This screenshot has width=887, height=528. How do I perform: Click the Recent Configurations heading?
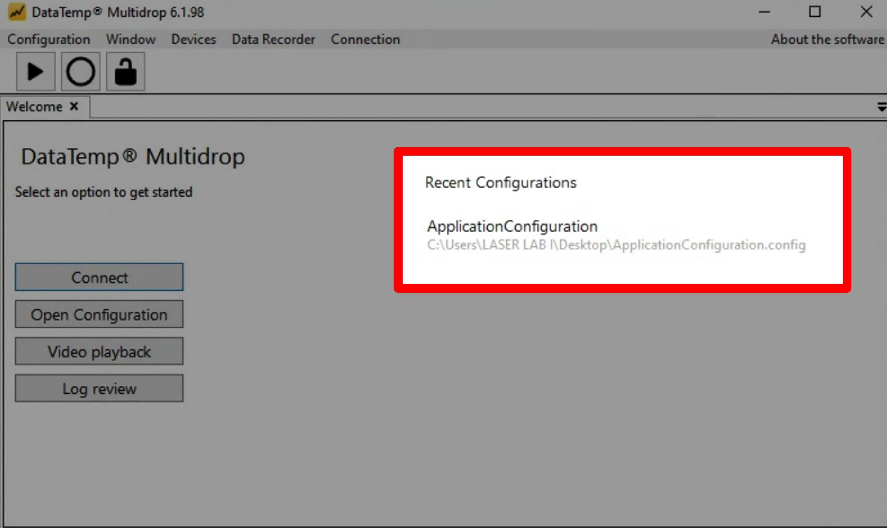(501, 183)
